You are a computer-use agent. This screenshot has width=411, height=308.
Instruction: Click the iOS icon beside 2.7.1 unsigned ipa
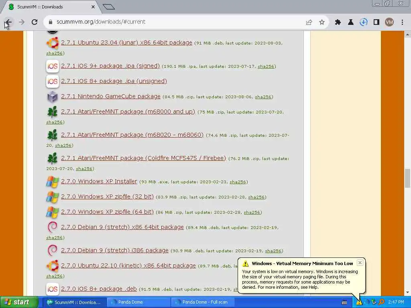click(x=53, y=81)
